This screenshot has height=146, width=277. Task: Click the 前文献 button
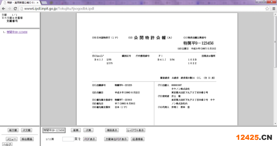click(13, 130)
